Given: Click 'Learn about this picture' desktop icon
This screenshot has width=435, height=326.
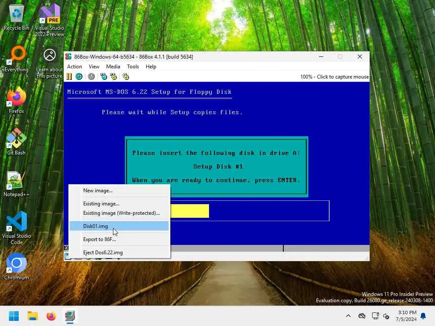Looking at the screenshot, I should pos(50,64).
